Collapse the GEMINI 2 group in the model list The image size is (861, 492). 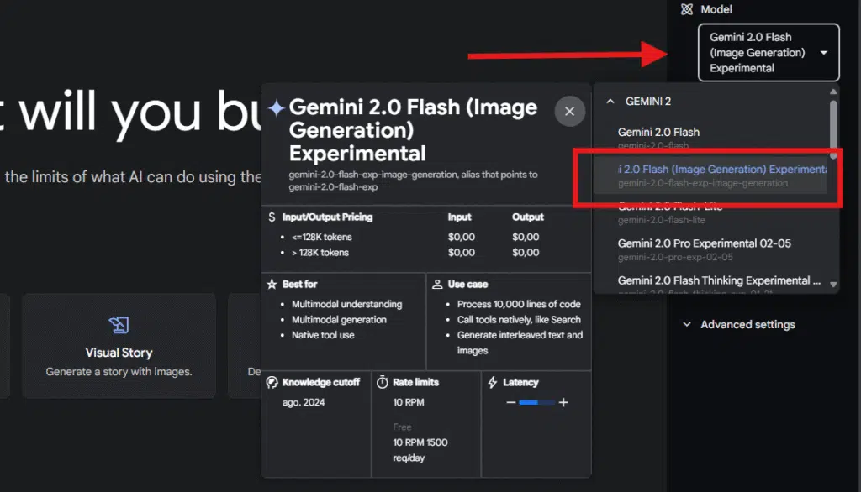610,100
